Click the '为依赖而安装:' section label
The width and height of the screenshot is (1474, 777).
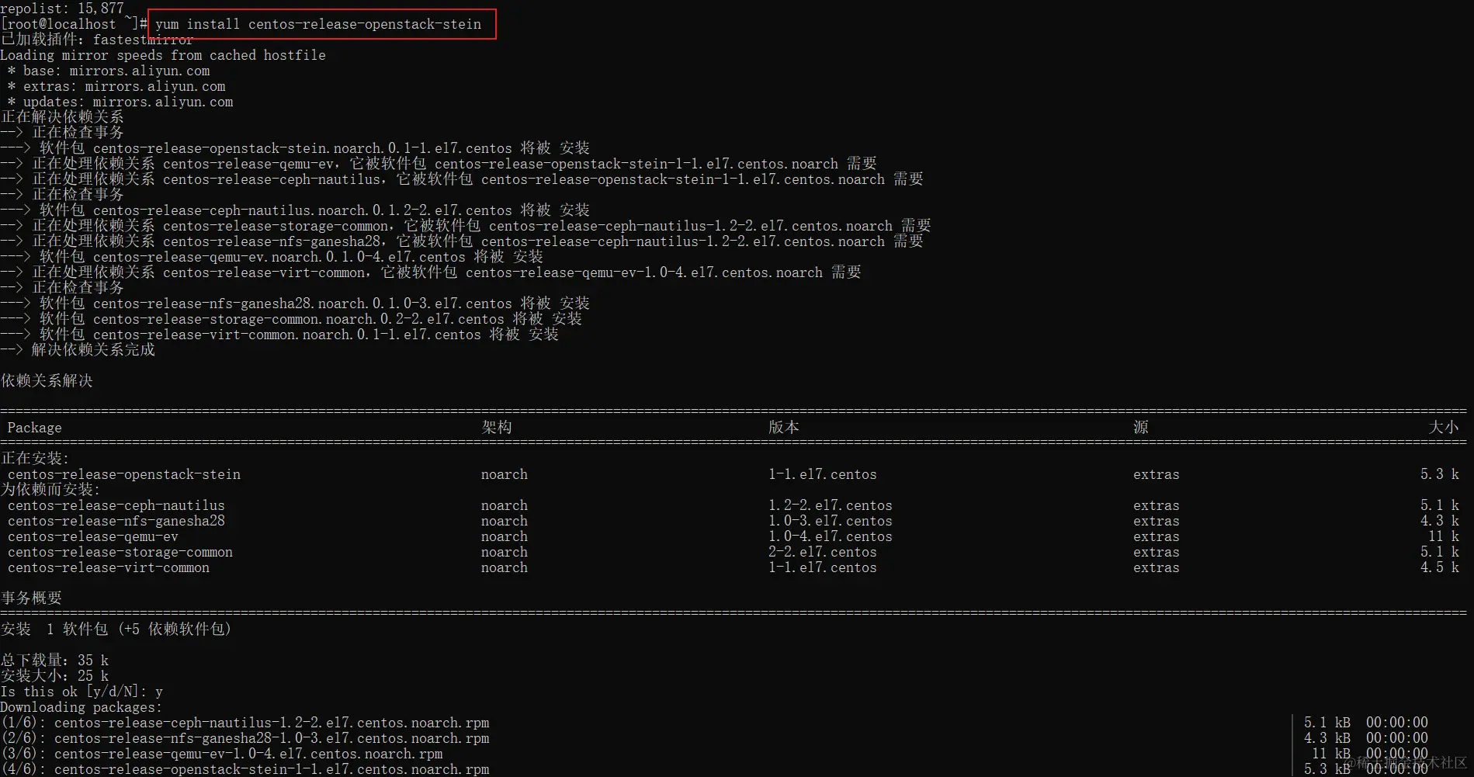(x=50, y=490)
